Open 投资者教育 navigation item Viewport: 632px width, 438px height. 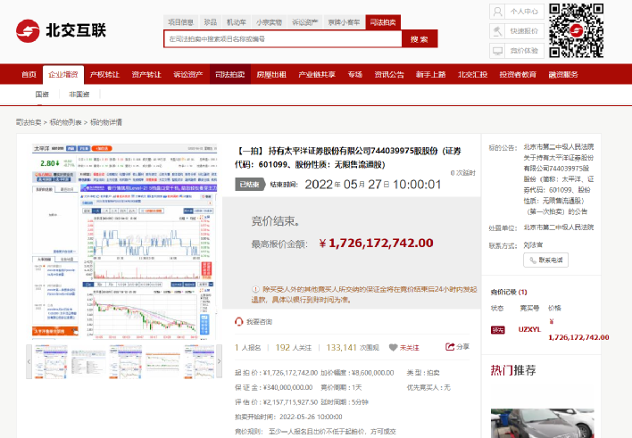518,75
